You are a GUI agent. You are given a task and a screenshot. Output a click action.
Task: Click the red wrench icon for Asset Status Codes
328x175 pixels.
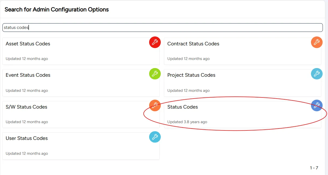point(155,42)
